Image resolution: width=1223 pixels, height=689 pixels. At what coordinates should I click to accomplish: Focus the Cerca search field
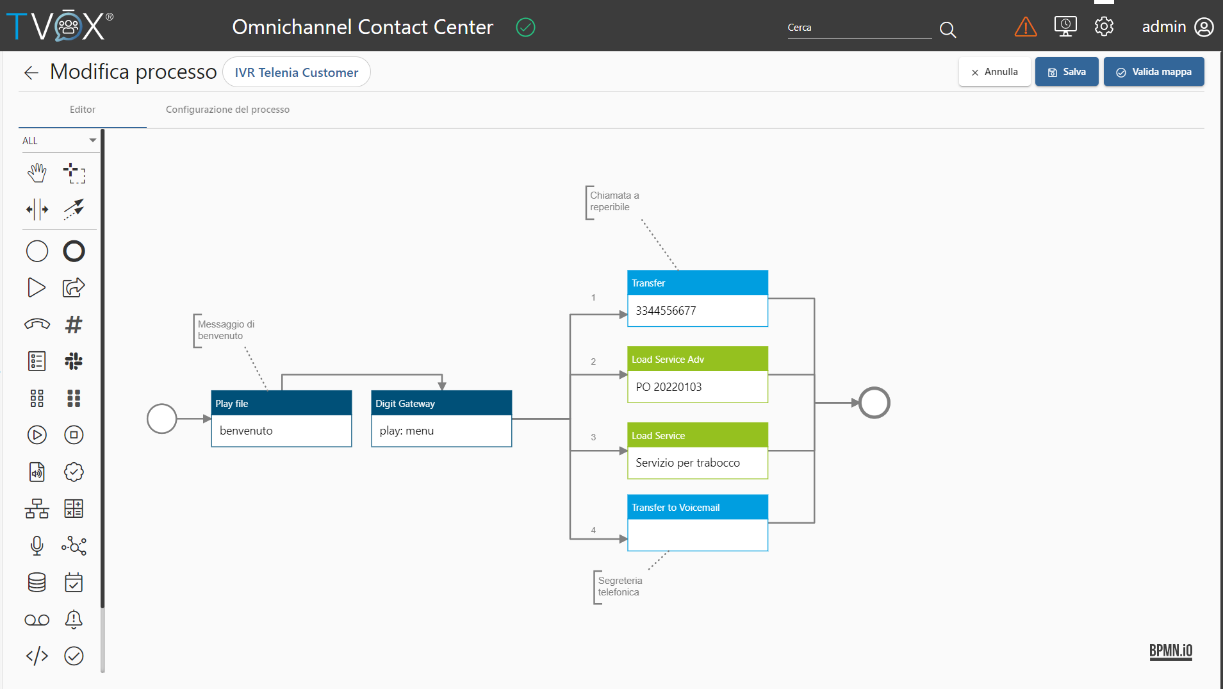(x=859, y=28)
